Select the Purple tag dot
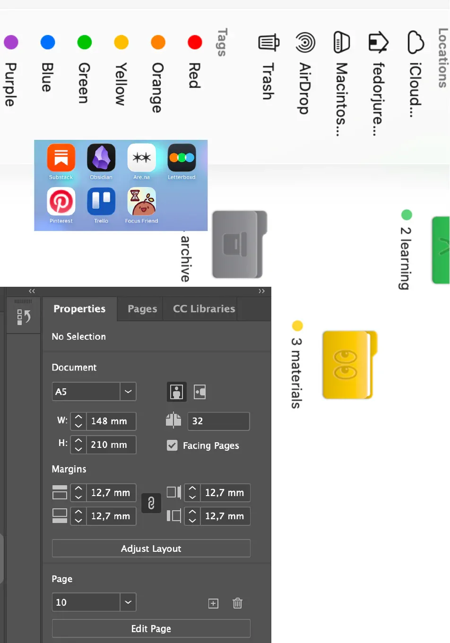450x643 pixels. [11, 43]
